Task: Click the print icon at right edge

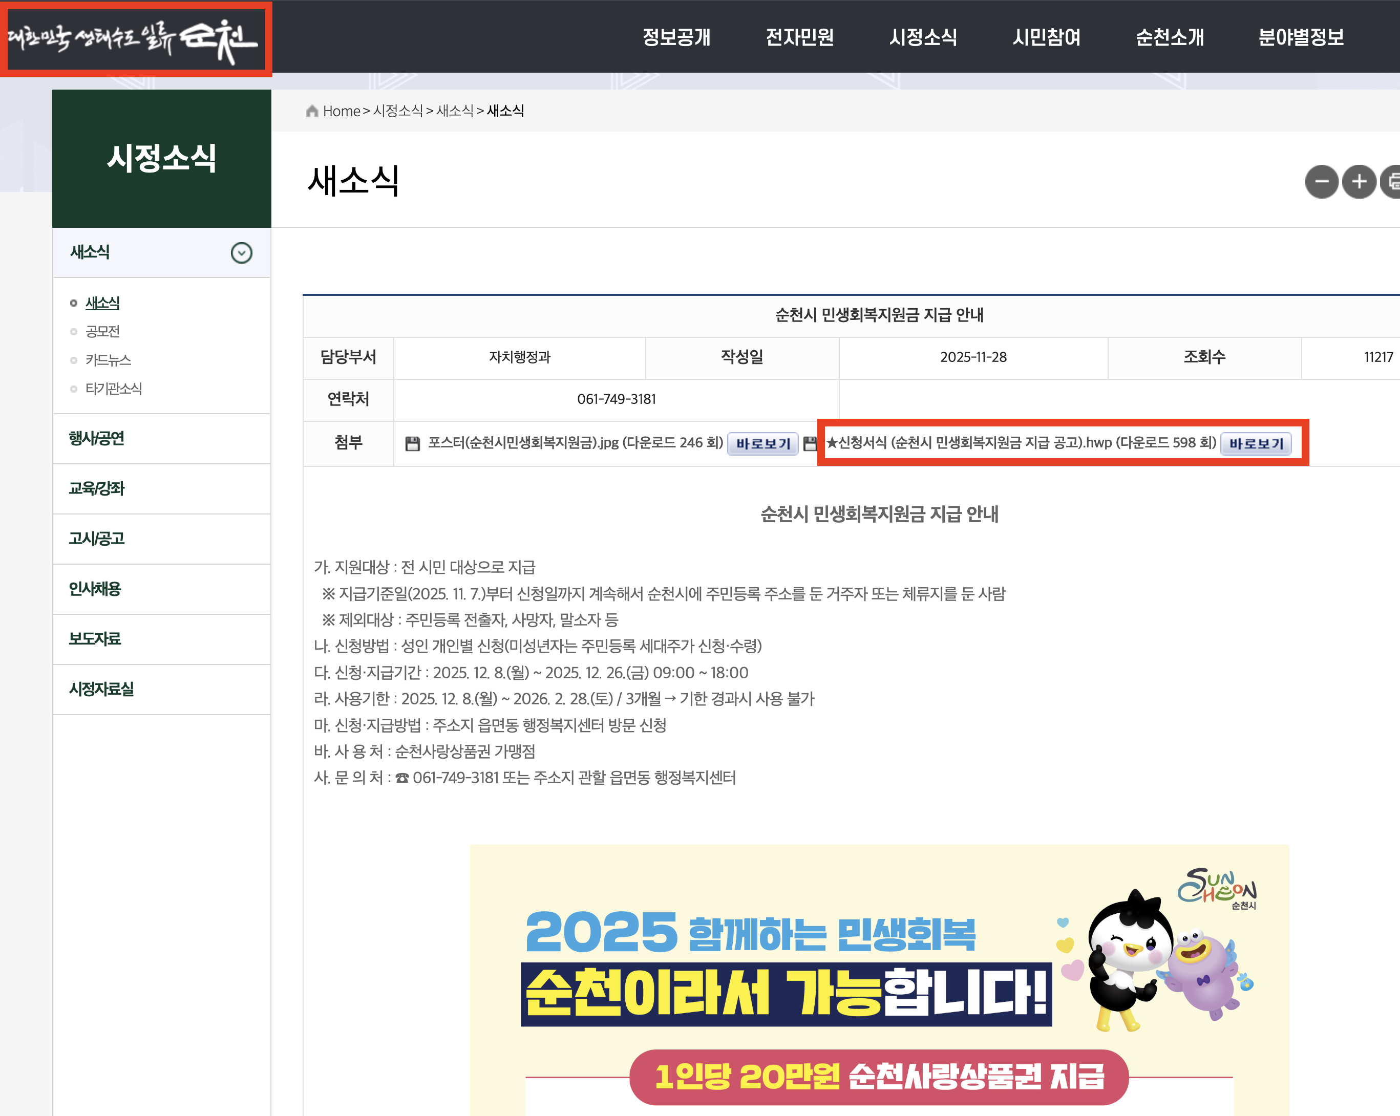Action: click(1392, 182)
